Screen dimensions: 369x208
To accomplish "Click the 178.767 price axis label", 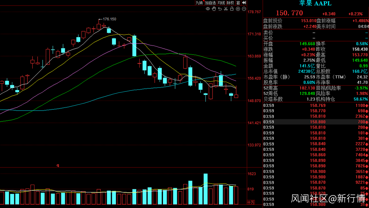I will pyautogui.click(x=254, y=12).
